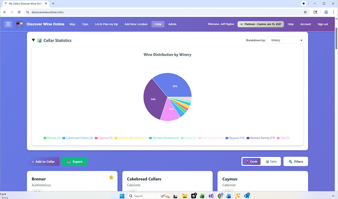Collapse the Cellar Statistics section
Viewport: 338px width, 199px height.
tap(33, 41)
